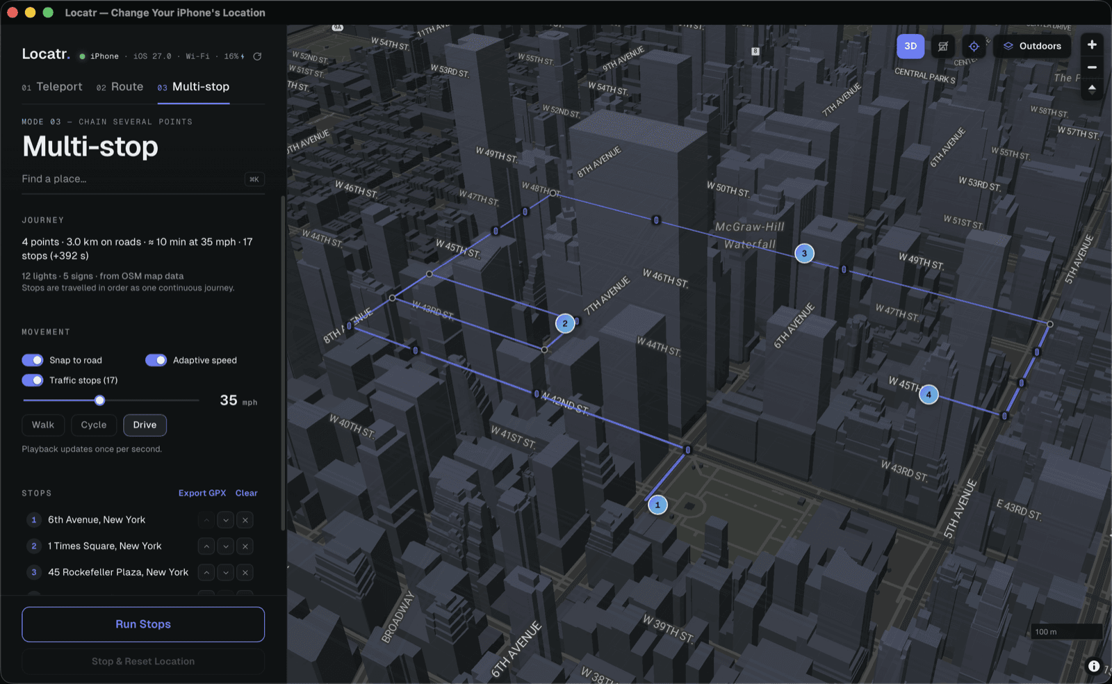This screenshot has height=684, width=1112.
Task: Move 1 Times Square stop down
Action: coord(226,546)
